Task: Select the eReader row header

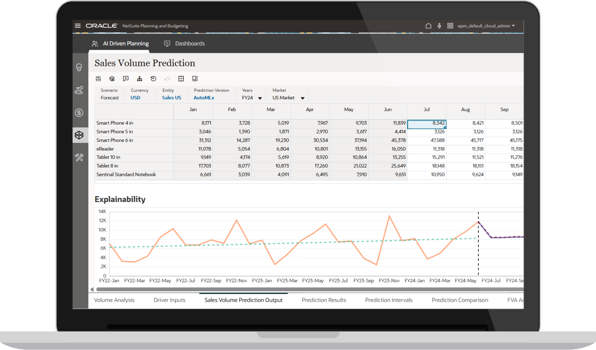Action: coord(134,149)
